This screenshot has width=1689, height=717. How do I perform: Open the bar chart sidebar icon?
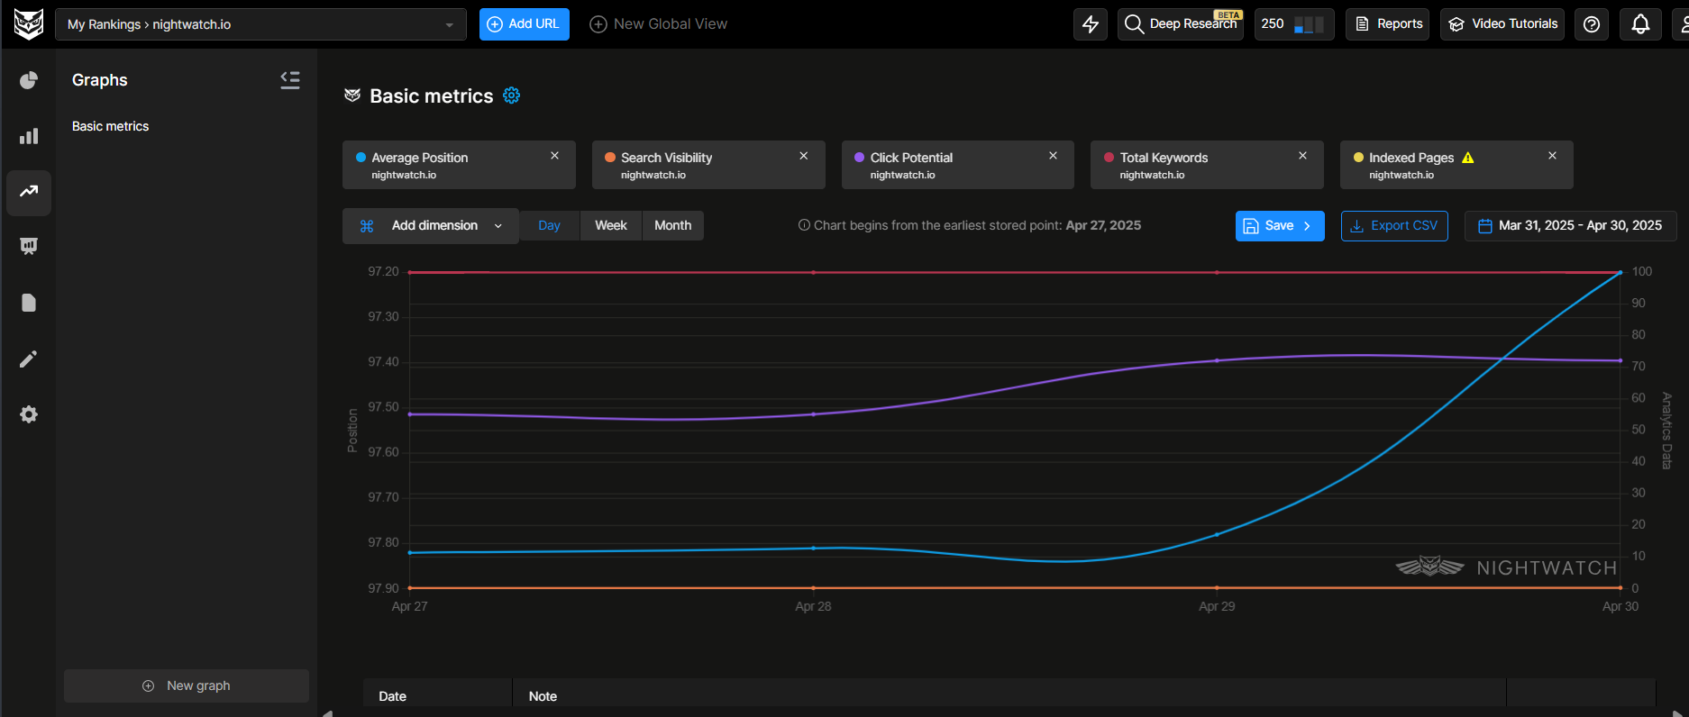29,136
